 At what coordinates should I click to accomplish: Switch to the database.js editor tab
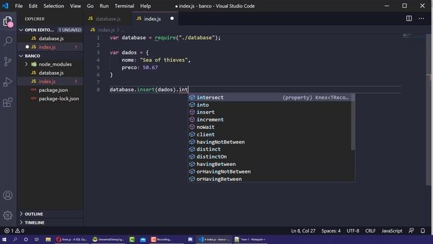coord(108,18)
